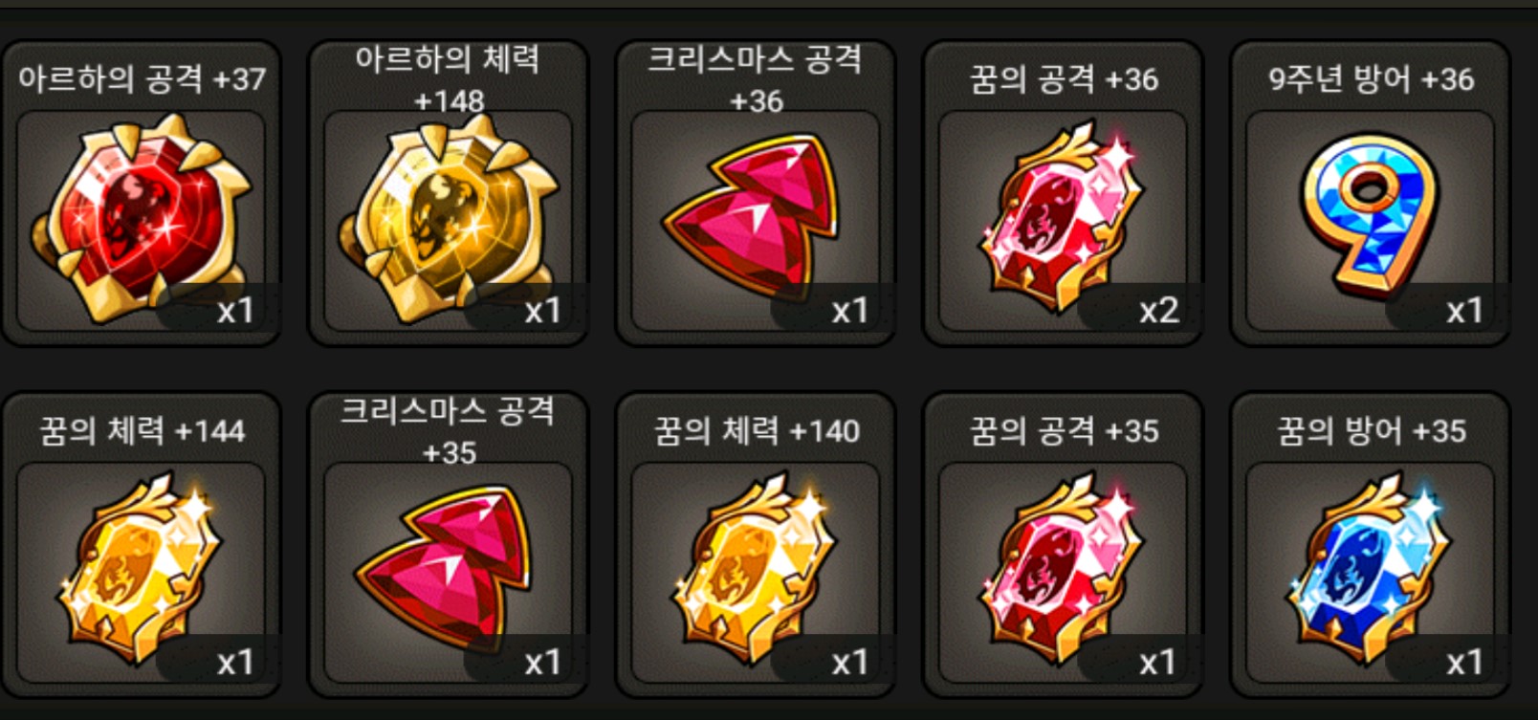
Task: Click the 꿈의 체력 +140 label text
Action: click(x=756, y=430)
